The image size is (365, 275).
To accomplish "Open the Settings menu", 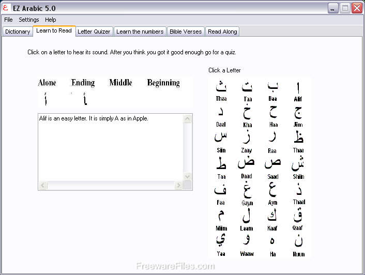I will coord(29,20).
